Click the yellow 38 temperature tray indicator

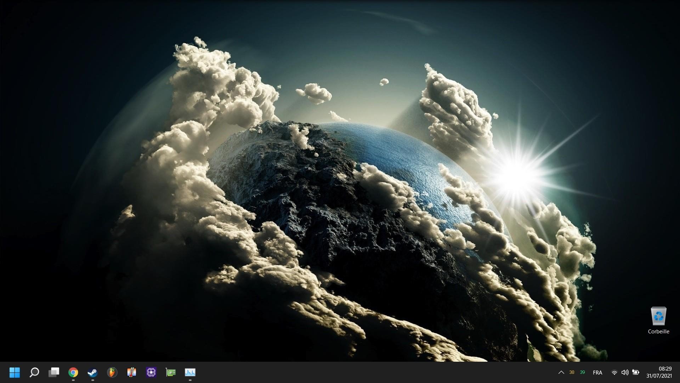[572, 372]
